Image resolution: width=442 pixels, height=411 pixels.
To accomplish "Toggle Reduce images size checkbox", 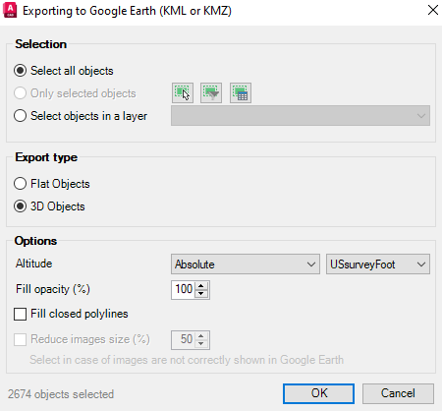I will pos(21,339).
